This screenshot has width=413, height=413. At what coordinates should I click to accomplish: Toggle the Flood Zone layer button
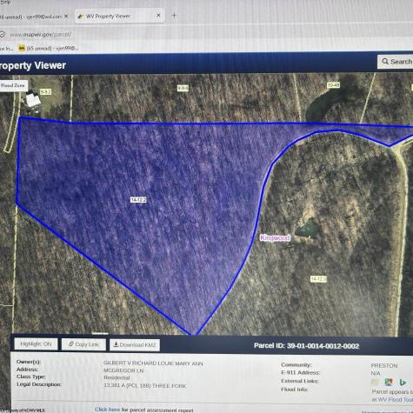click(x=13, y=86)
